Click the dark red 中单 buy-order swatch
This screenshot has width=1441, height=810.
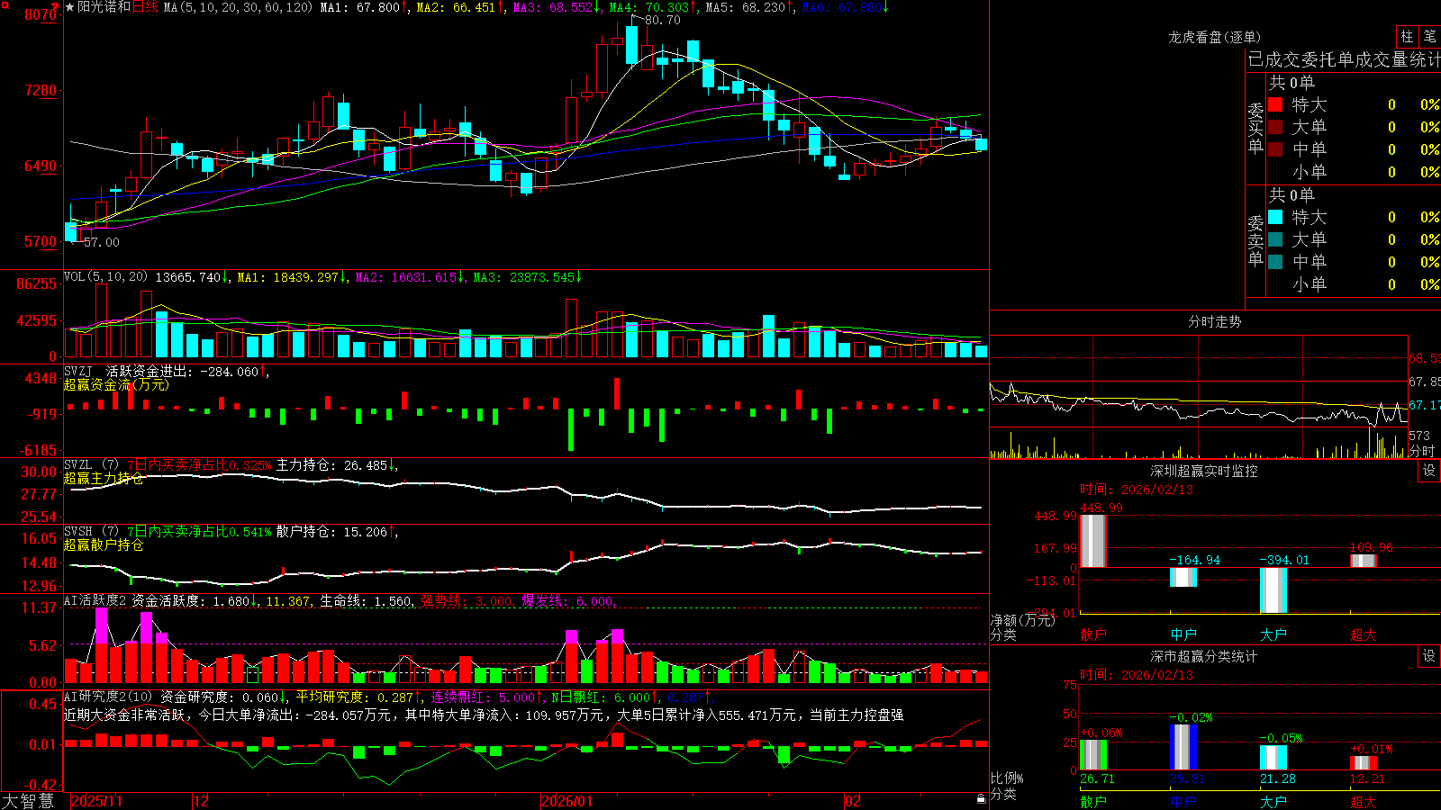point(1275,149)
